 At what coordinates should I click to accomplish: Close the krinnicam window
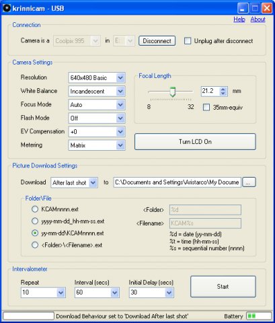267,8
